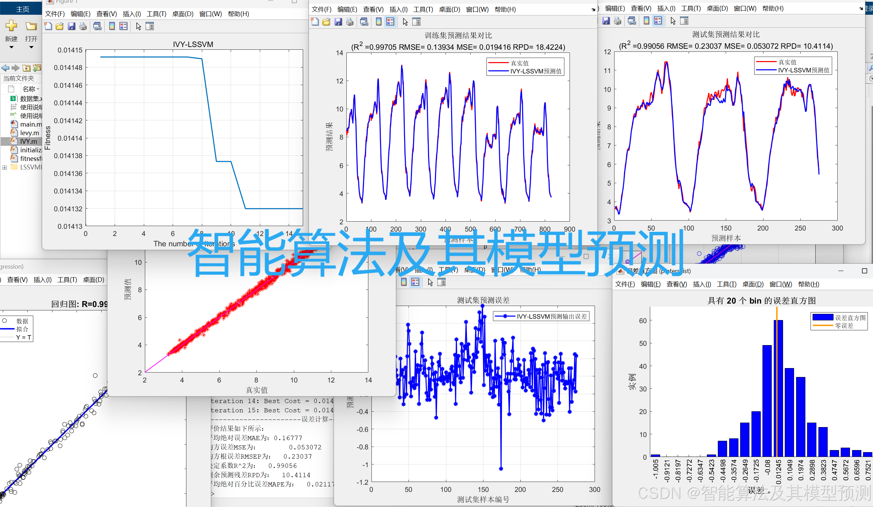Open 文件(F) menu in error histogram window

pyautogui.click(x=624, y=284)
